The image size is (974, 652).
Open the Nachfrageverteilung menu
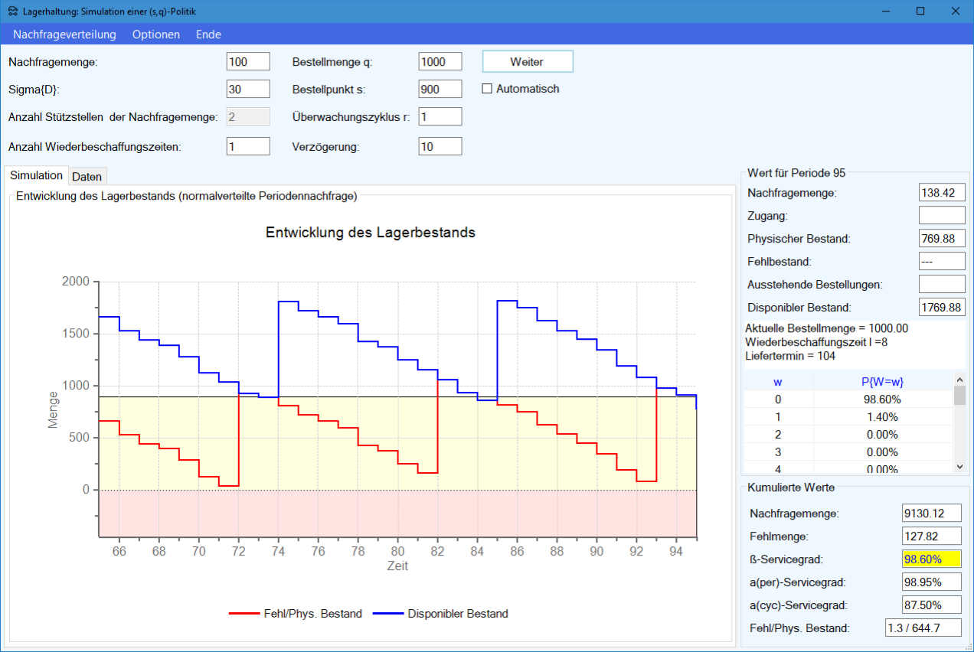pos(64,34)
